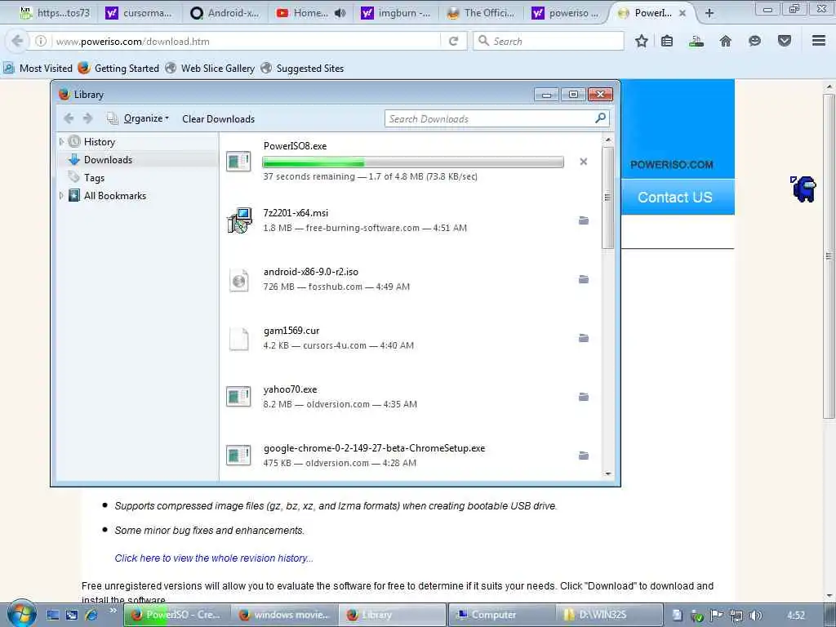836x627 pixels.
Task: Click the PowerISO8.exe download progress bar
Action: (x=412, y=162)
